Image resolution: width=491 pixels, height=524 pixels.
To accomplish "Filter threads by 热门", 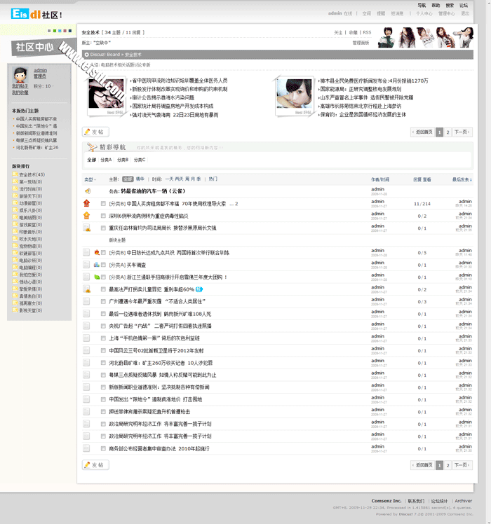I will (x=213, y=179).
